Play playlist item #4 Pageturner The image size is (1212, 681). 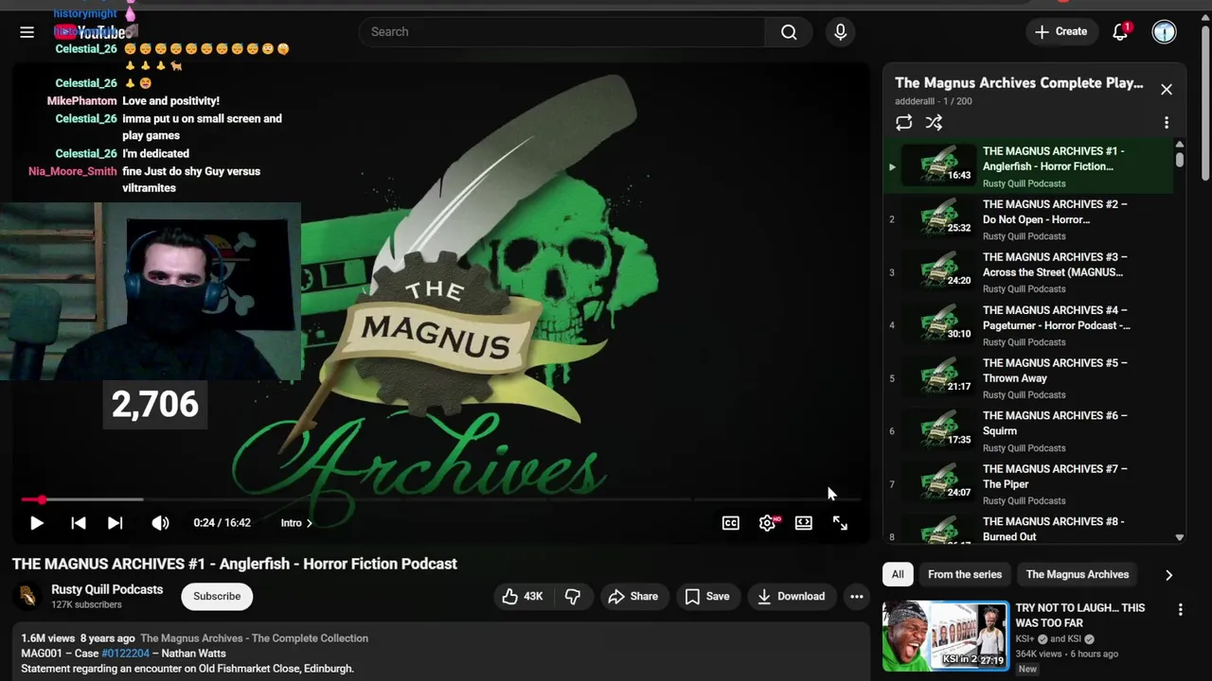[1028, 325]
